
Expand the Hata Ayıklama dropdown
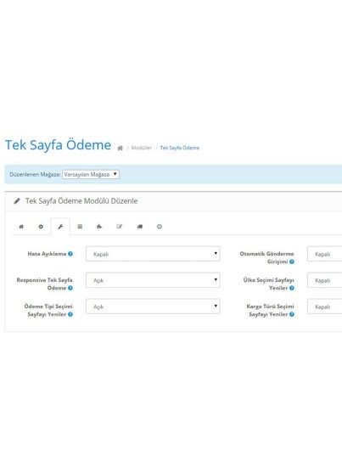pyautogui.click(x=153, y=254)
